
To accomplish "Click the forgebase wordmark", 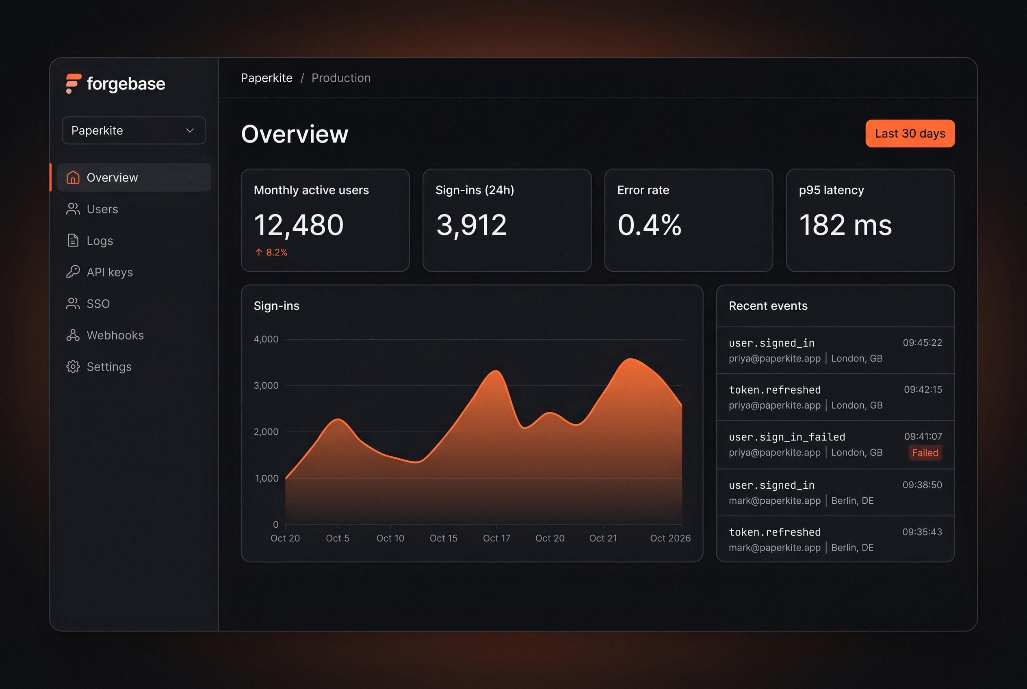I will pyautogui.click(x=126, y=84).
